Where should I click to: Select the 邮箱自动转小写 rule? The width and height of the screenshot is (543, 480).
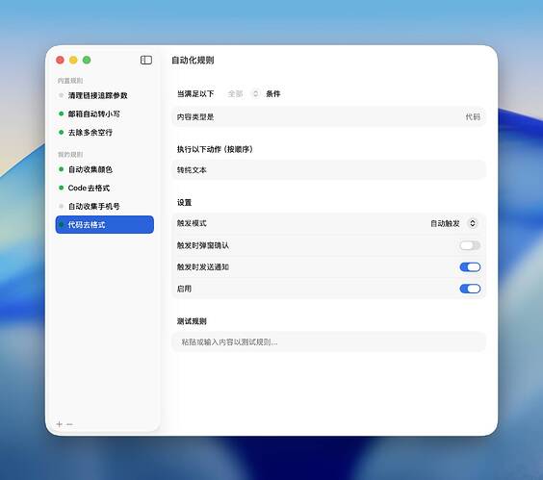(x=105, y=114)
